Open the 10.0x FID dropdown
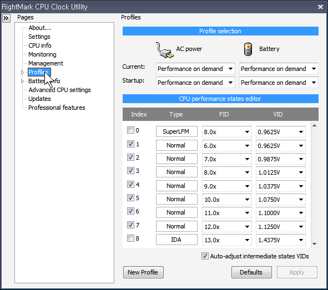The width and height of the screenshot is (328, 290). [227, 200]
